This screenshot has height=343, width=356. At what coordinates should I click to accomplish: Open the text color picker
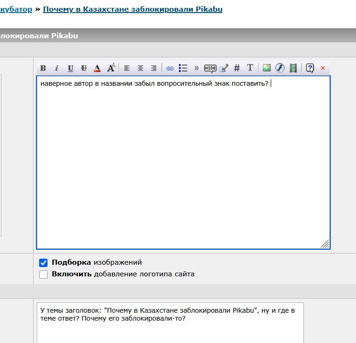[97, 68]
